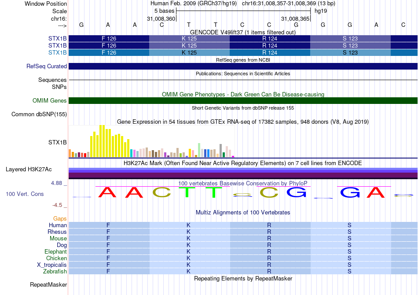Image resolution: width=418 pixels, height=295 pixels.
Task: Click the dark green OMIM Genes bar
Action: point(243,100)
